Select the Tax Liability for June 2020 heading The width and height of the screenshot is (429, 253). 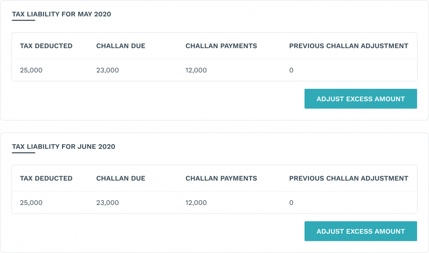pos(64,147)
